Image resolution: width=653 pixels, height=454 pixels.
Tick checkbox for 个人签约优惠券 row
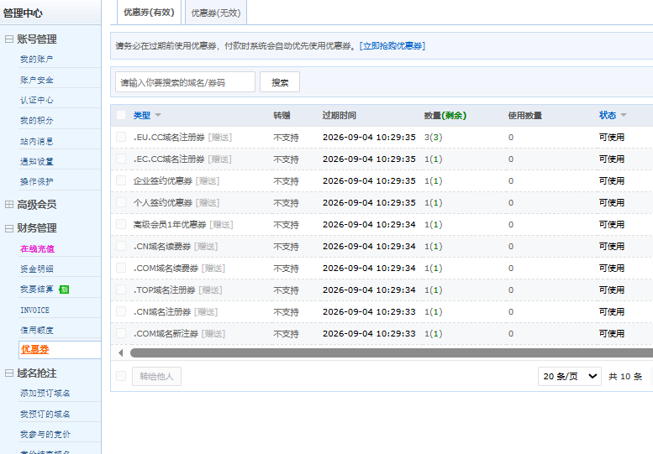tap(121, 202)
